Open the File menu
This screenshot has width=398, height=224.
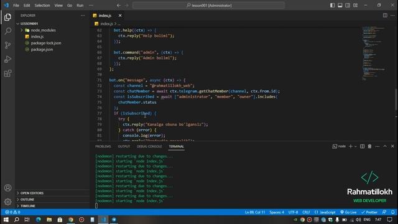tap(16, 6)
